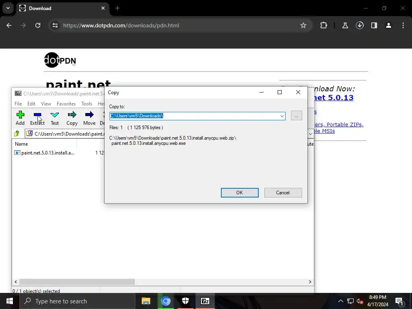Image resolution: width=412 pixels, height=309 pixels.
Task: Show hidden system tray icons
Action: coord(340,301)
